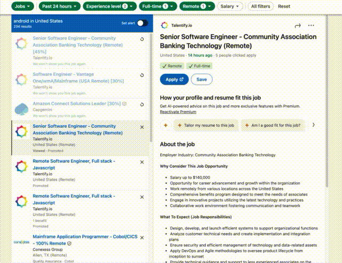342x263 pixels.
Task: Select Am I a good fit suggestion
Action: click(273, 125)
